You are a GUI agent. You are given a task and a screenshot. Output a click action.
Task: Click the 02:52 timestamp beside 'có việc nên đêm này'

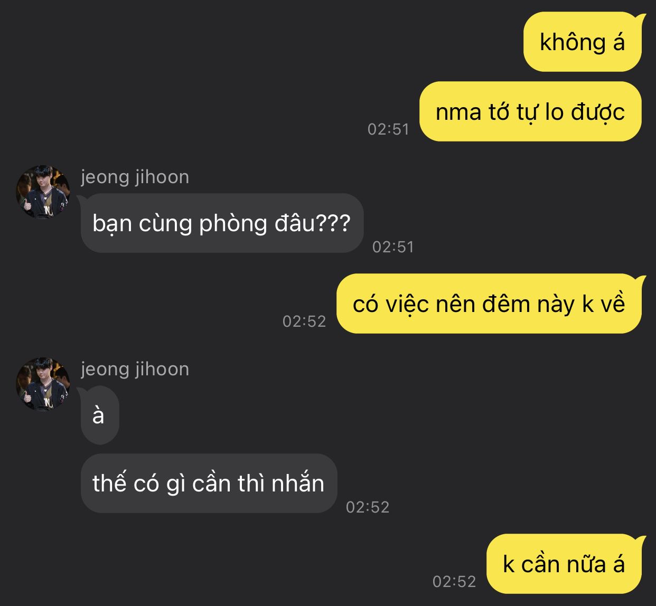[305, 321]
